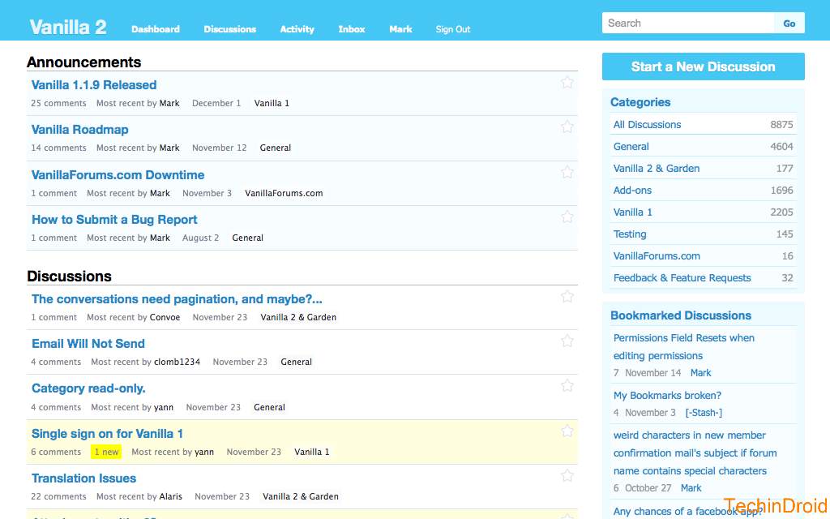Open General category tag on Vanilla Roadmap
This screenshot has height=519, width=830.
tap(276, 148)
